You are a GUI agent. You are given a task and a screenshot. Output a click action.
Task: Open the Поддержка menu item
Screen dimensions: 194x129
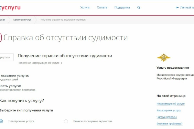coord(122,7)
